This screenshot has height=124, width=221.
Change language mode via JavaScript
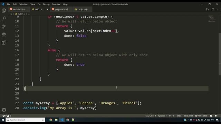(x=188, y=116)
